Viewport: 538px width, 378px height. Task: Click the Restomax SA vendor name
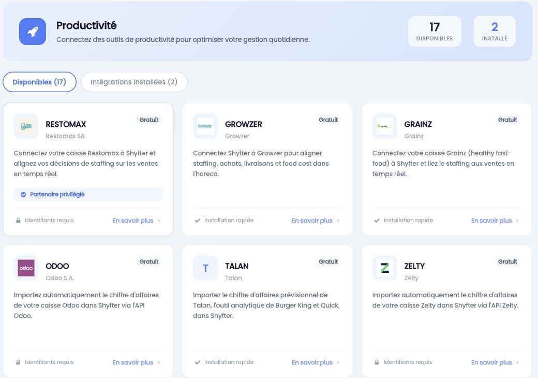coord(65,136)
